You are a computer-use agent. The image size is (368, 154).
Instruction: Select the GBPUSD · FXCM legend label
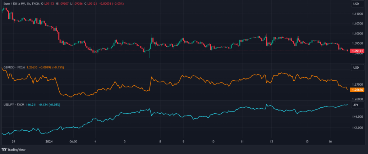[x=14, y=67]
